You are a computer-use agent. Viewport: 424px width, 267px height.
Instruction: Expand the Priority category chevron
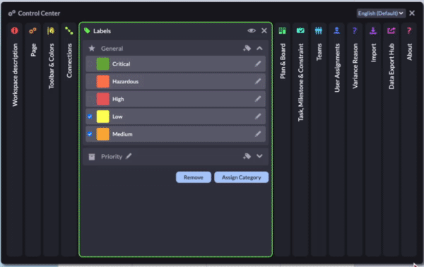pyautogui.click(x=259, y=156)
